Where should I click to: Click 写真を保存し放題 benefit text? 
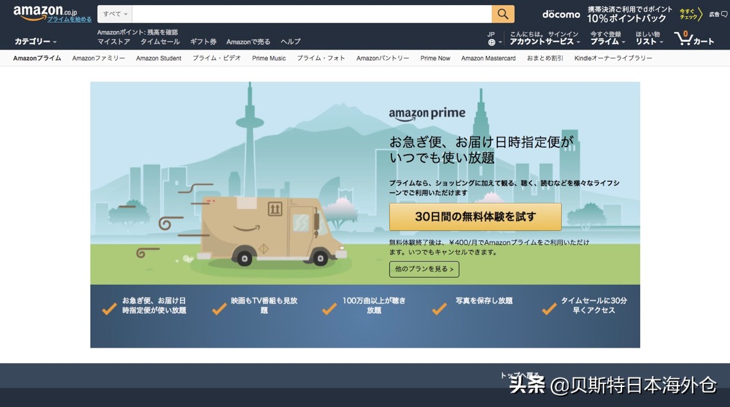484,301
